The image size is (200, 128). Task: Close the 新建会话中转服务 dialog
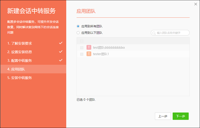[195, 4]
